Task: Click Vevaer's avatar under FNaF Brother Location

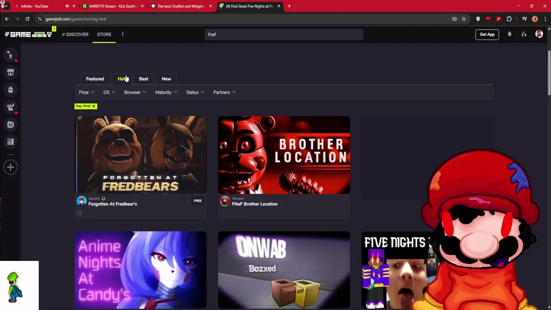Action: 225,201
